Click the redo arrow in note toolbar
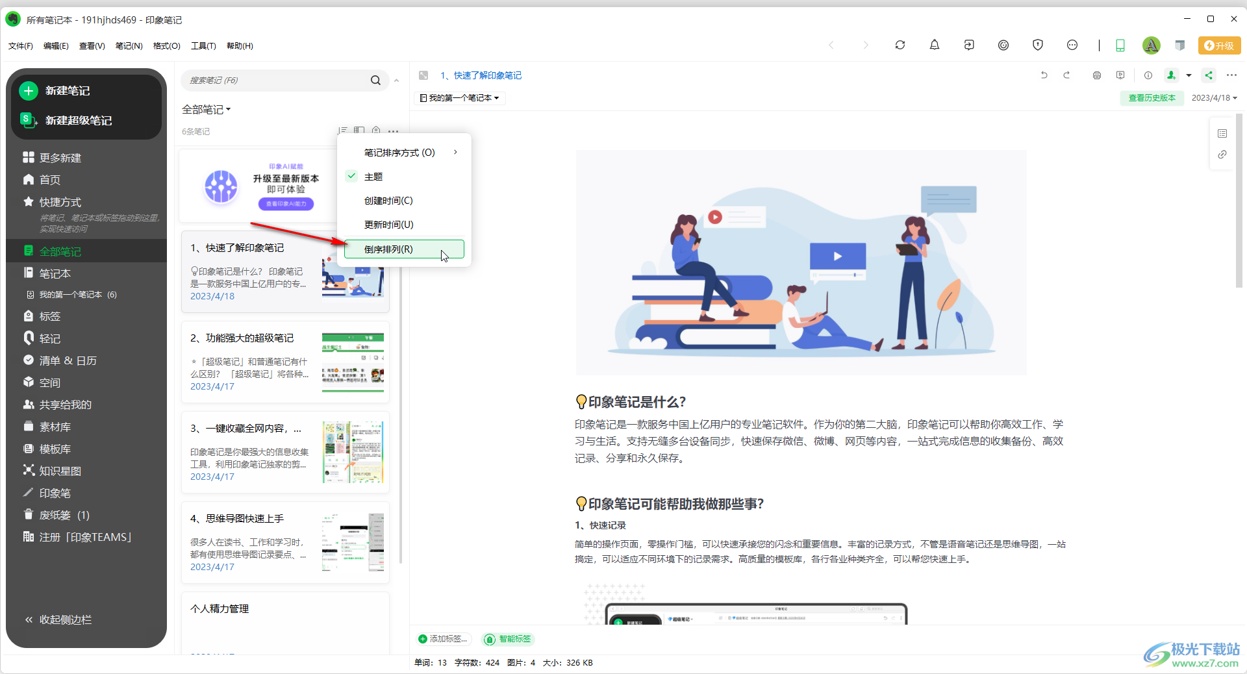This screenshot has height=674, width=1247. (1066, 75)
